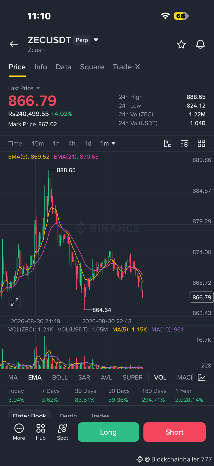Tap the current price tag 866.79 on chart
This screenshot has width=214, height=466.
(x=202, y=297)
